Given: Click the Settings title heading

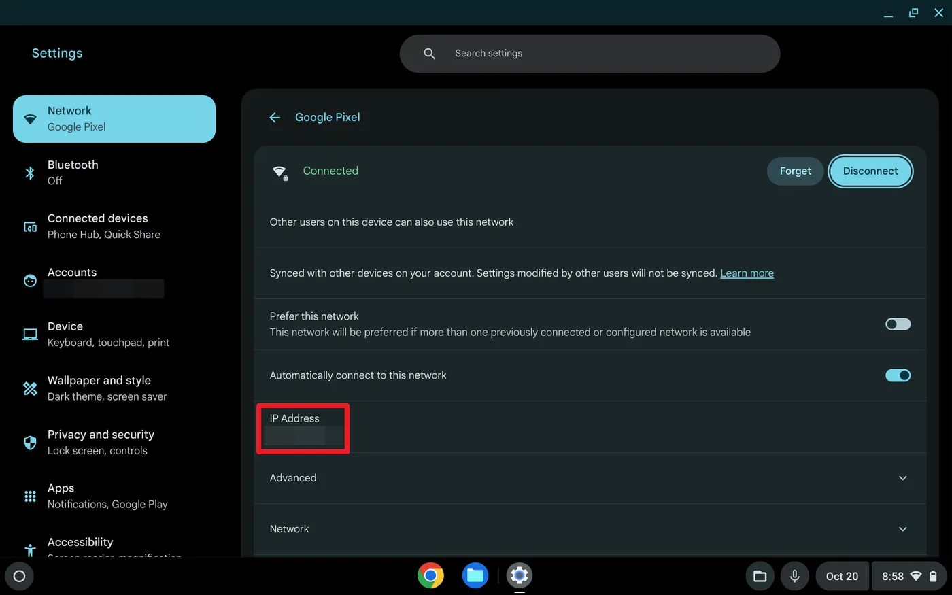Looking at the screenshot, I should coord(57,53).
